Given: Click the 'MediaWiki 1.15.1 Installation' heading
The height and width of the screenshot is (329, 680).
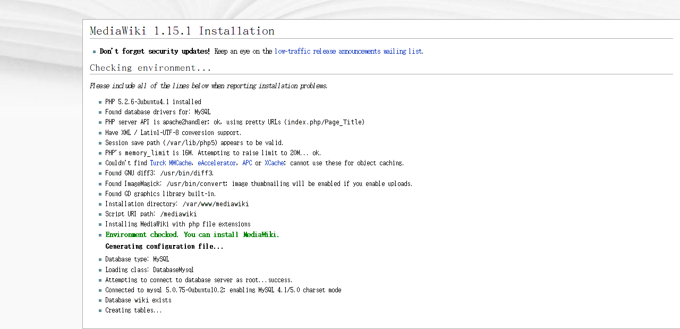Looking at the screenshot, I should pos(182,31).
